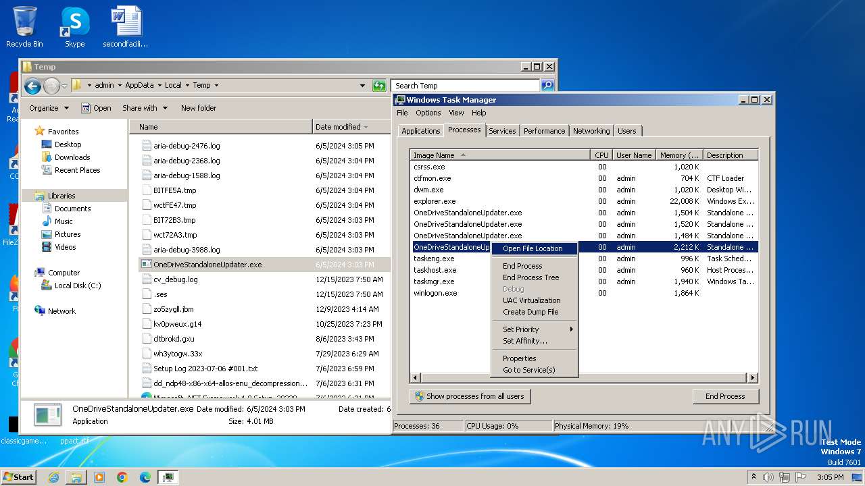Click the Explorer Back arrow button
Image resolution: width=865 pixels, height=486 pixels.
click(32, 86)
